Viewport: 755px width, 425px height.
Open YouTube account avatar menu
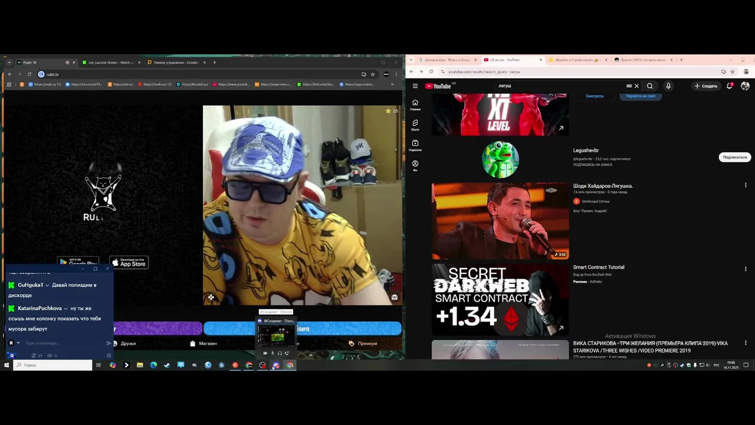tap(745, 86)
